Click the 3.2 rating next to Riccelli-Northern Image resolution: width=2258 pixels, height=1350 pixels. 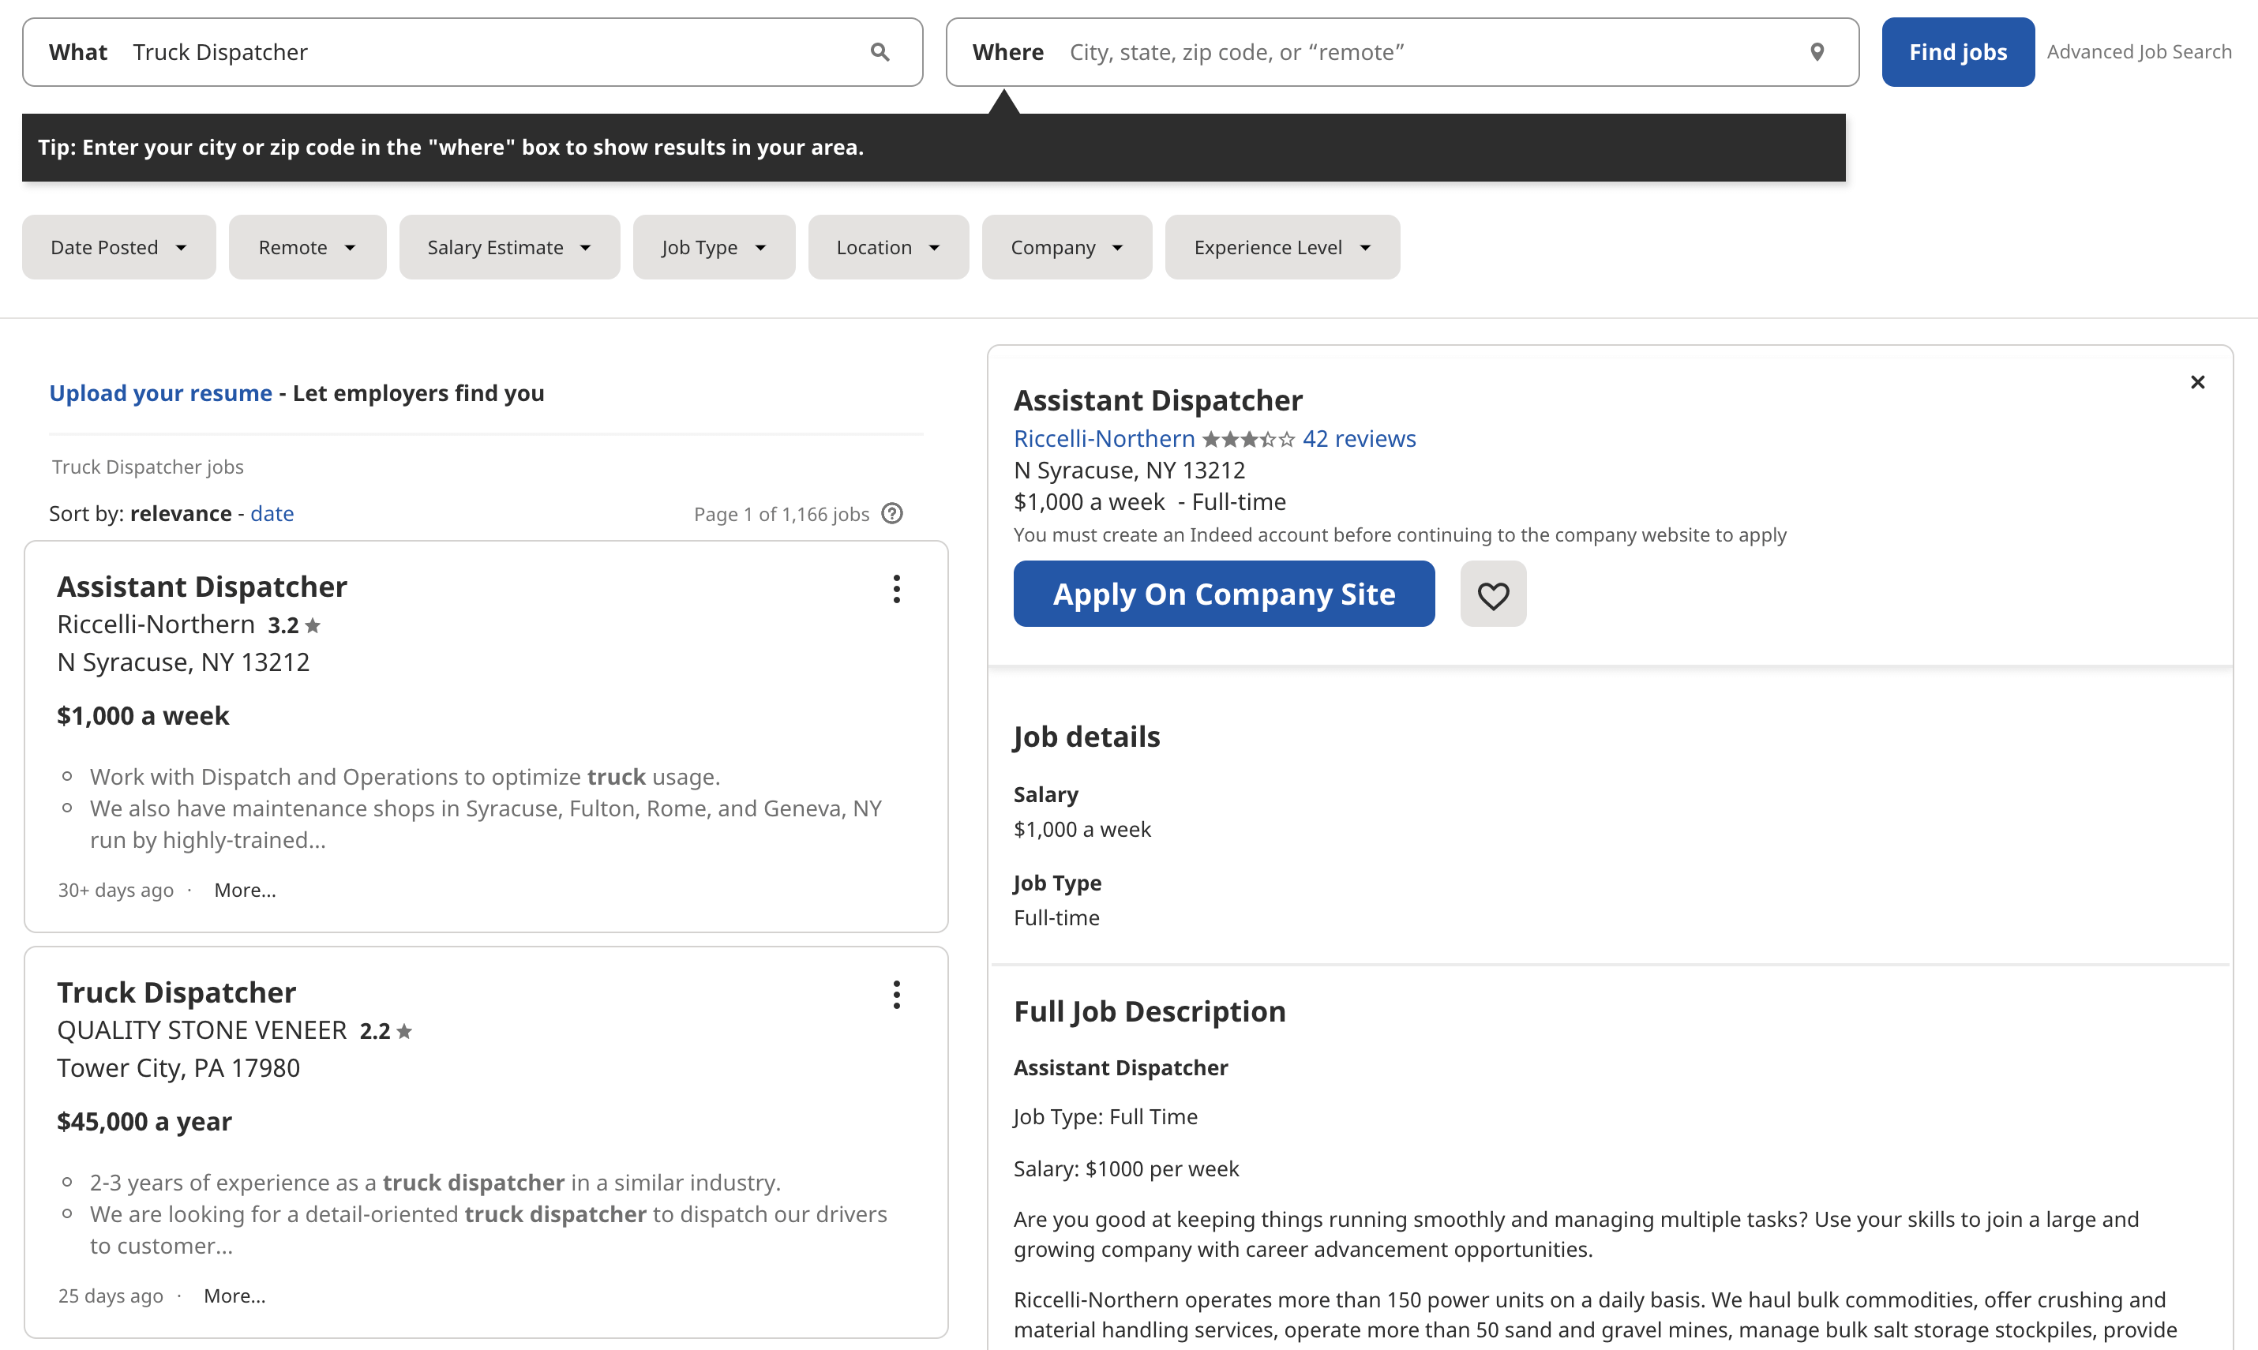pyautogui.click(x=294, y=626)
